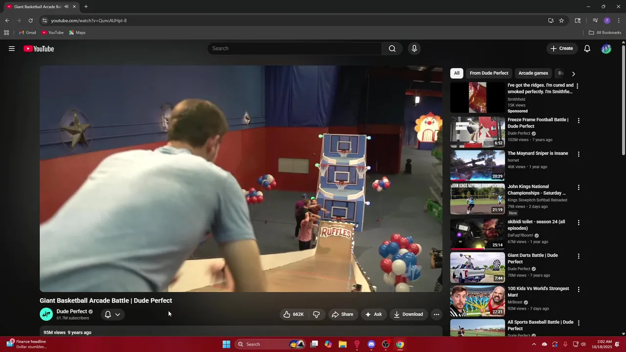Open options for skibidi toilet video

pyautogui.click(x=579, y=222)
